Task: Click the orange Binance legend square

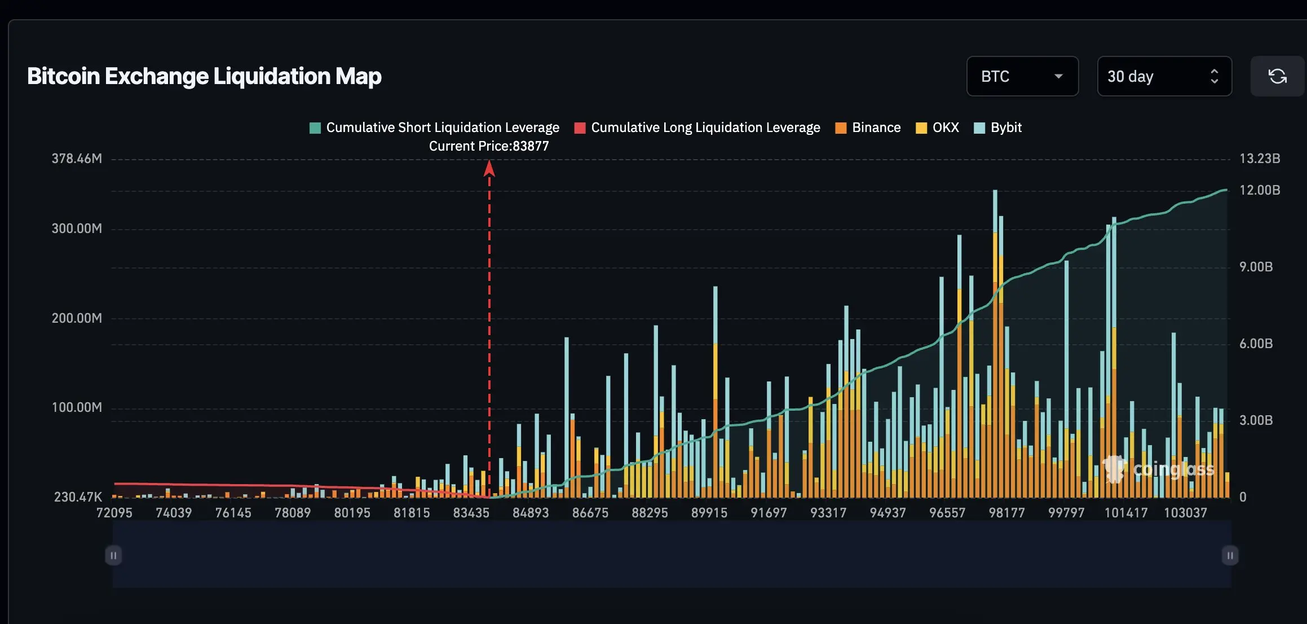Action: click(x=841, y=128)
